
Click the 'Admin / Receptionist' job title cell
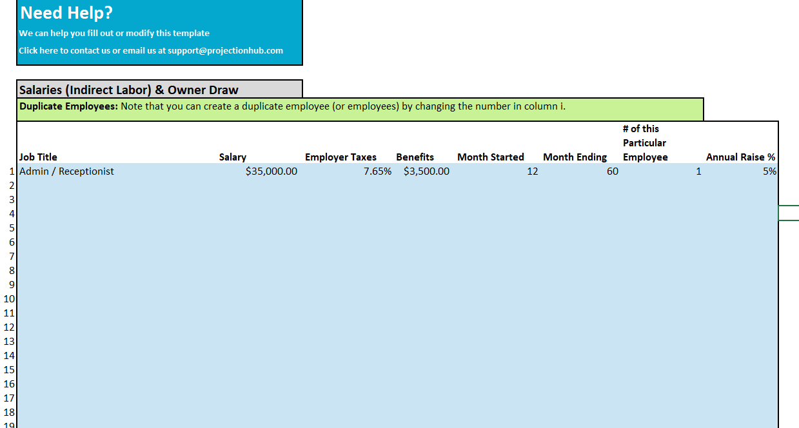point(117,171)
